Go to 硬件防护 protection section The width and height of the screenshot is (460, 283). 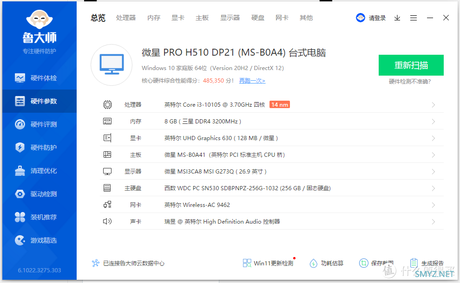coord(39,148)
